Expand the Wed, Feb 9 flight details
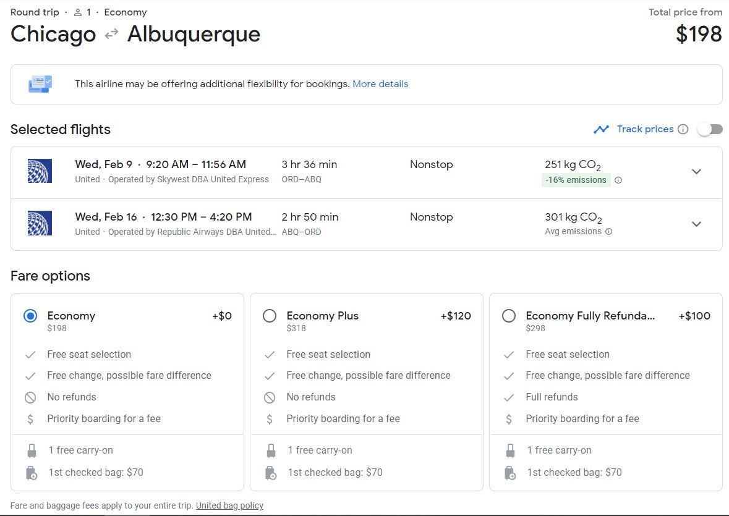The width and height of the screenshot is (729, 516). pyautogui.click(x=696, y=172)
